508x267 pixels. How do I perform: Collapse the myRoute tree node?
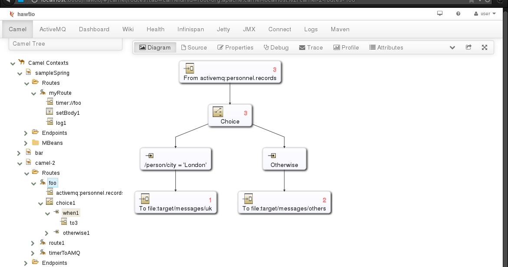tap(34, 93)
